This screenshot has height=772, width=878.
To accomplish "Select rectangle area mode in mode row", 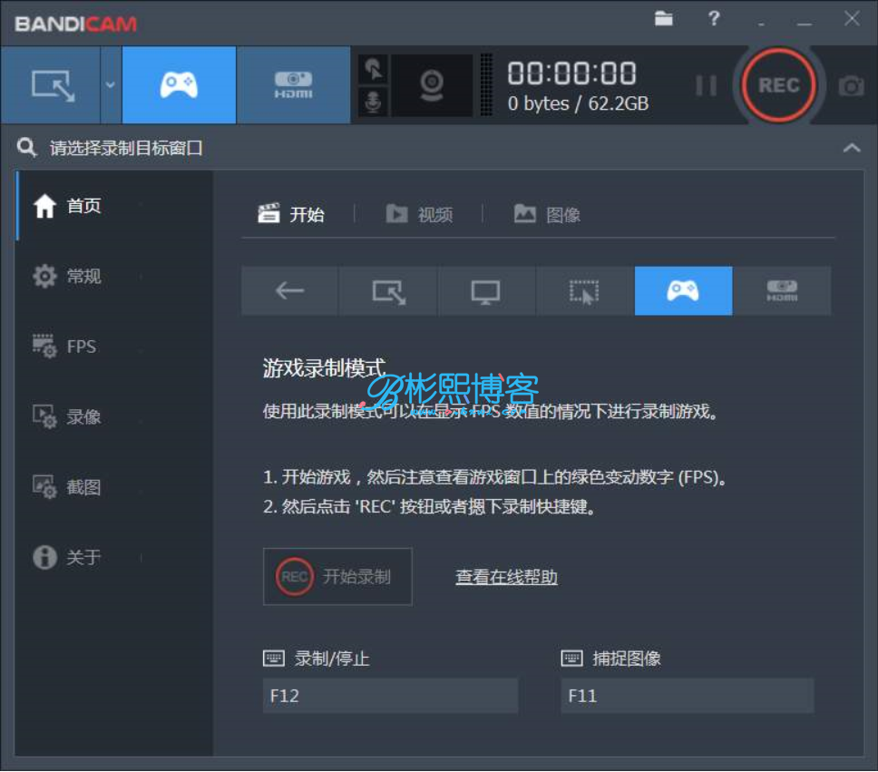I will click(388, 291).
